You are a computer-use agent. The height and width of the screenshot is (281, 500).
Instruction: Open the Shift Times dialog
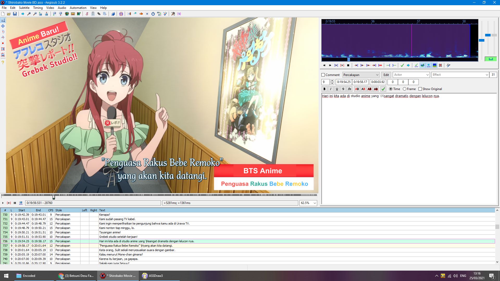[x=129, y=14]
